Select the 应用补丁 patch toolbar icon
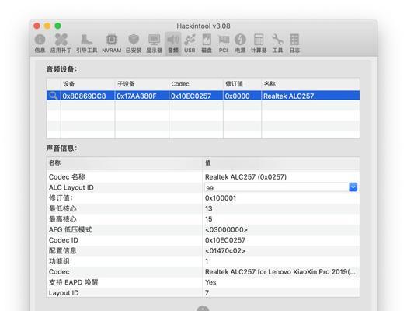Viewport: 407px width, 311px height. coord(61,43)
